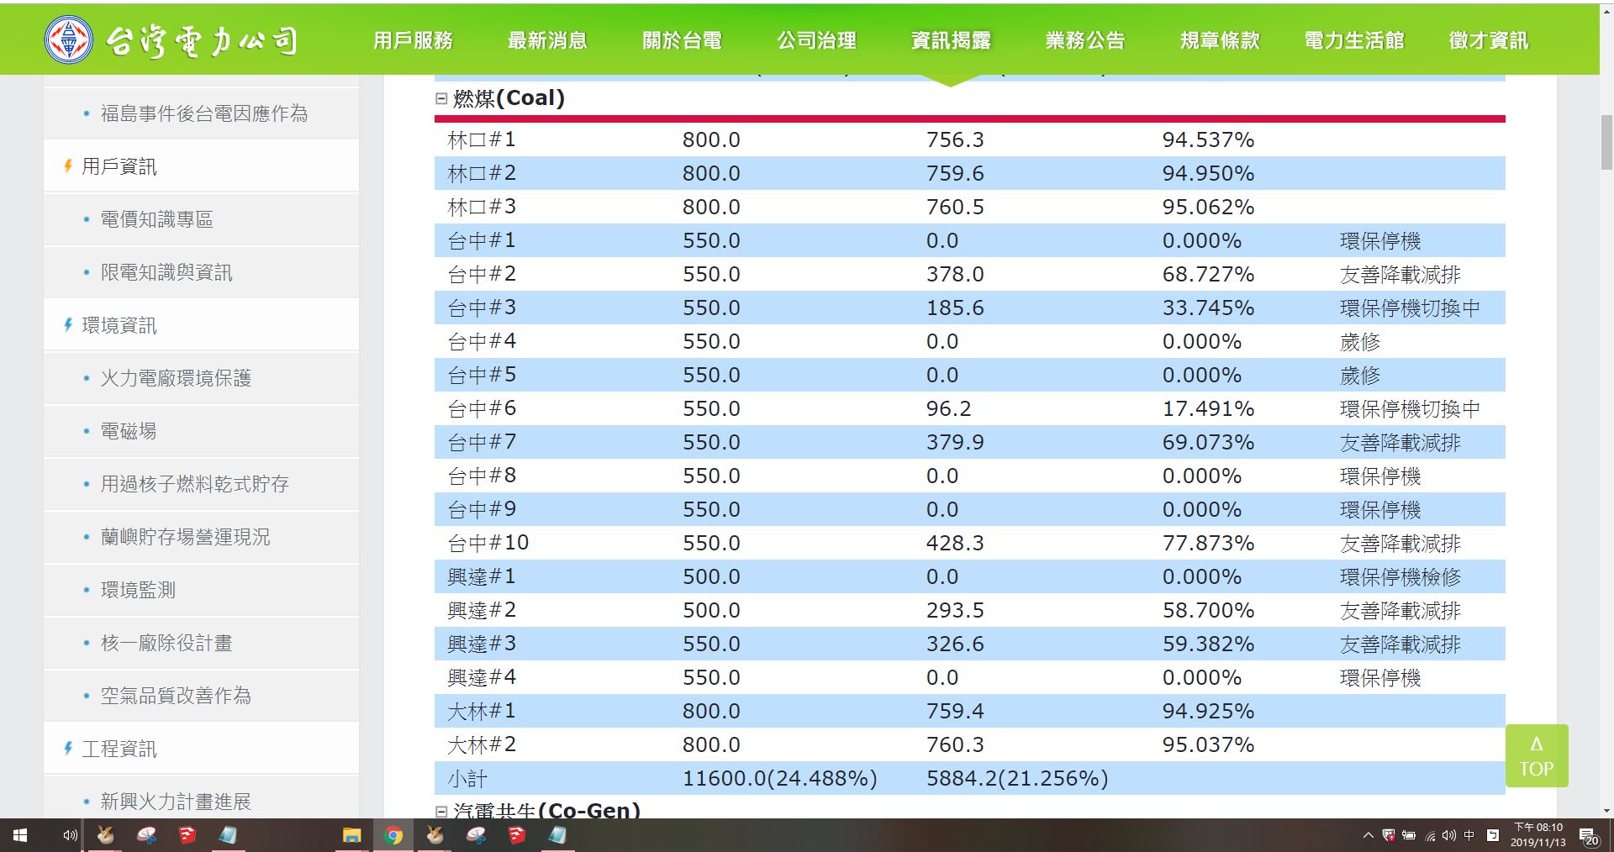
Task: Click the 興達#1 unit name
Action: pyautogui.click(x=482, y=576)
